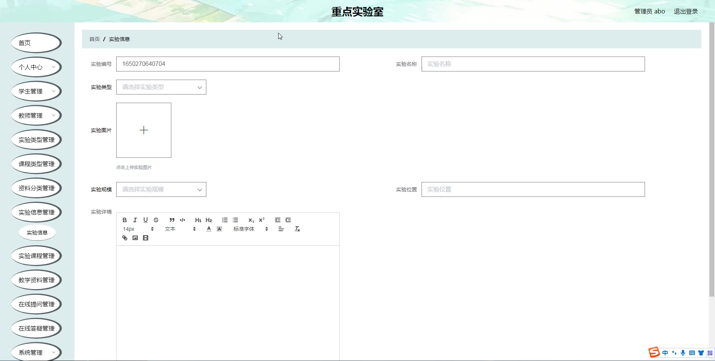
Task: Apply blockquote formatting in the editor
Action: [171, 220]
